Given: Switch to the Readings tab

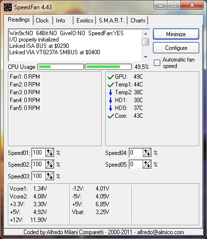Looking at the screenshot, I should click(x=19, y=20).
